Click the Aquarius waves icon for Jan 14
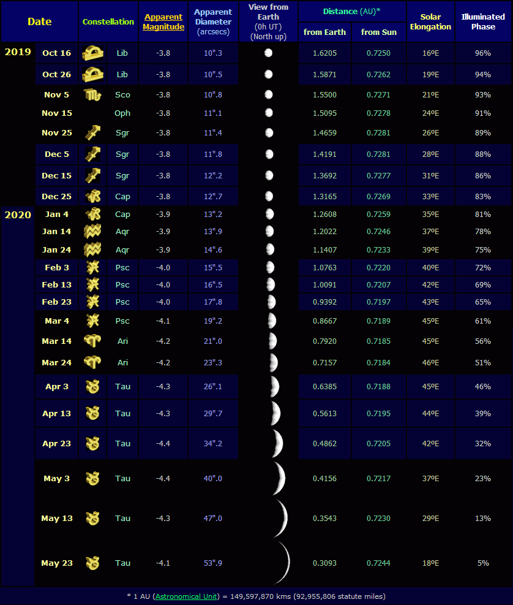 pos(92,232)
